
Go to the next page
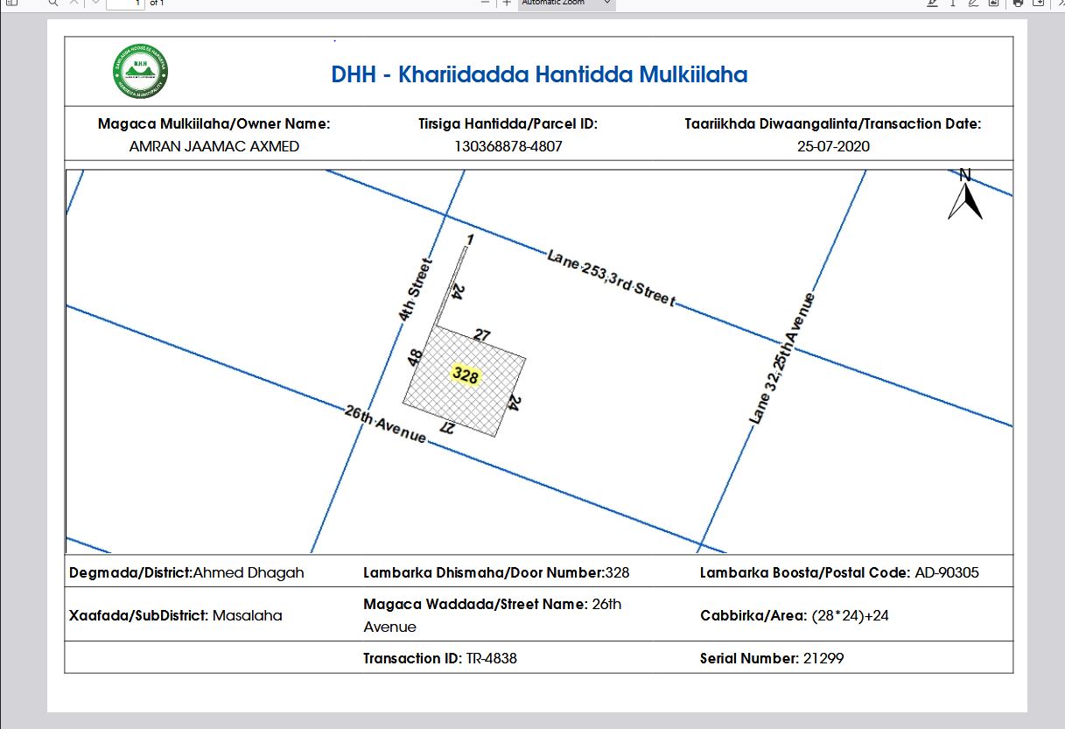(95, 3)
